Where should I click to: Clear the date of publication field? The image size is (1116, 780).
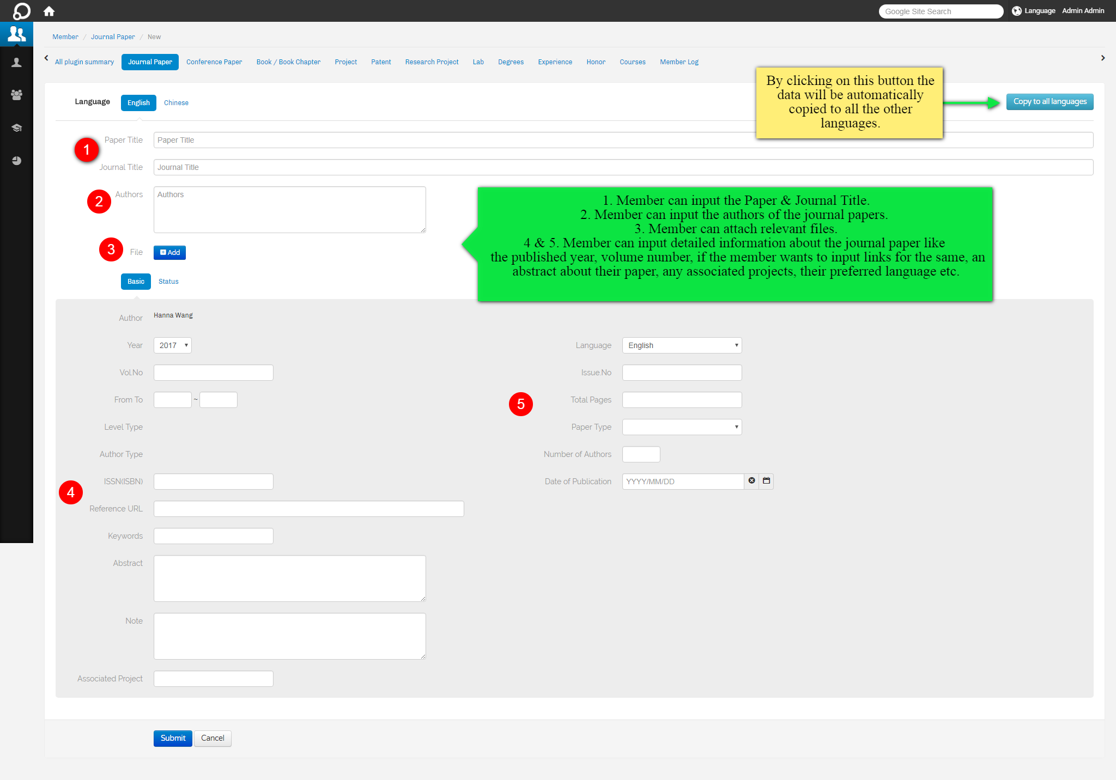pyautogui.click(x=751, y=481)
